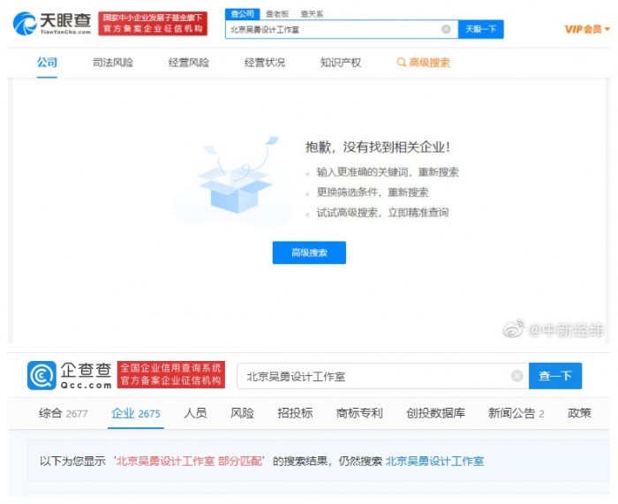Switch to the 查关系 search mode
The image size is (618, 504).
point(312,14)
